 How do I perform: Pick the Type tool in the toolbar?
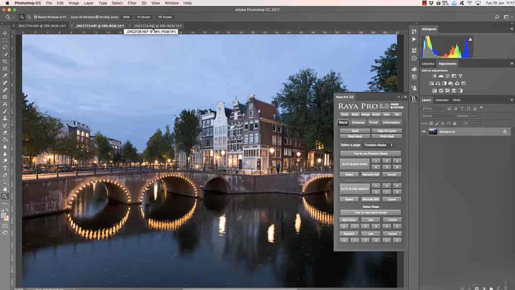[x=5, y=167]
